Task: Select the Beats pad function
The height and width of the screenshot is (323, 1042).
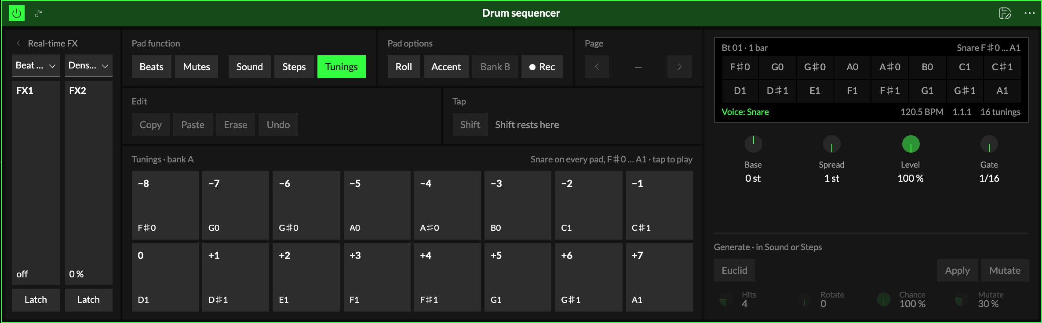Action: [152, 67]
